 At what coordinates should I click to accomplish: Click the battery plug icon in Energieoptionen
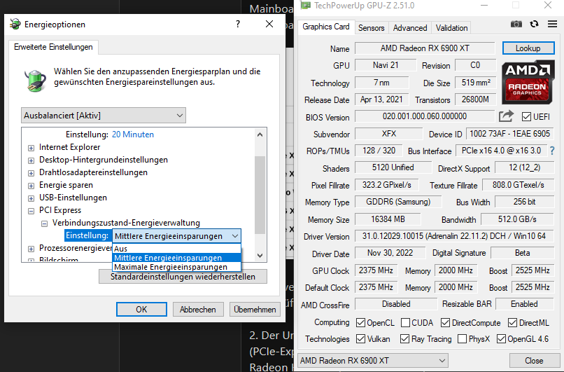35,80
